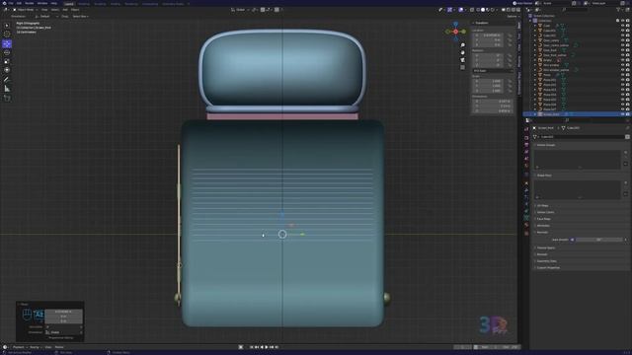This screenshot has height=355, width=632.
Task: Open the Playback popover in timeline
Action: pyautogui.click(x=19, y=347)
